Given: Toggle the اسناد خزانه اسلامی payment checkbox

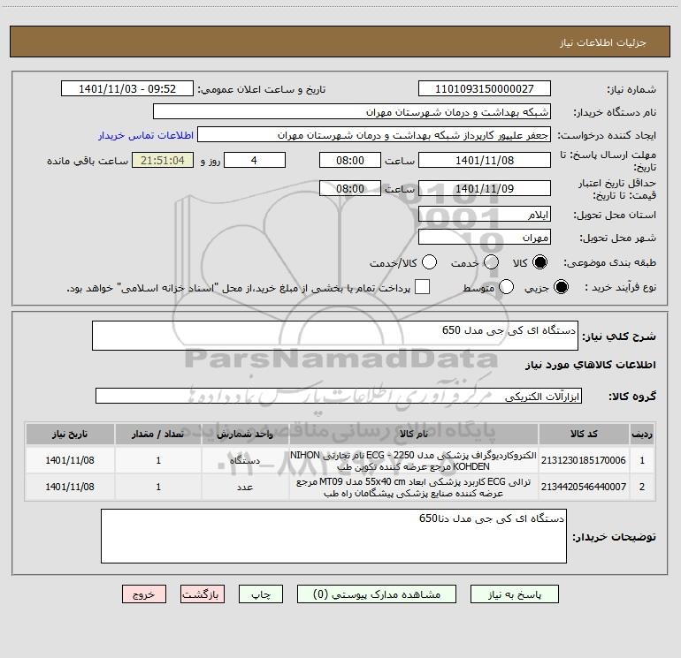Looking at the screenshot, I should (422, 287).
